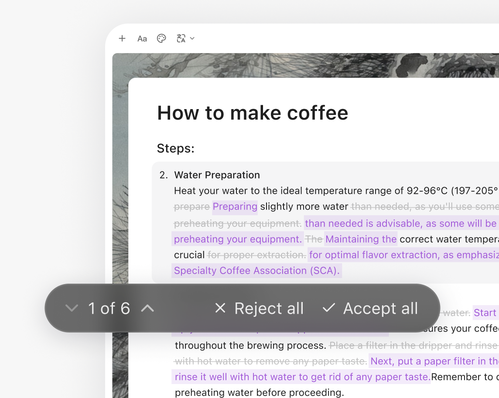Click the 'Specialty Coffee Association (SCA).' insertion

pyautogui.click(x=257, y=271)
